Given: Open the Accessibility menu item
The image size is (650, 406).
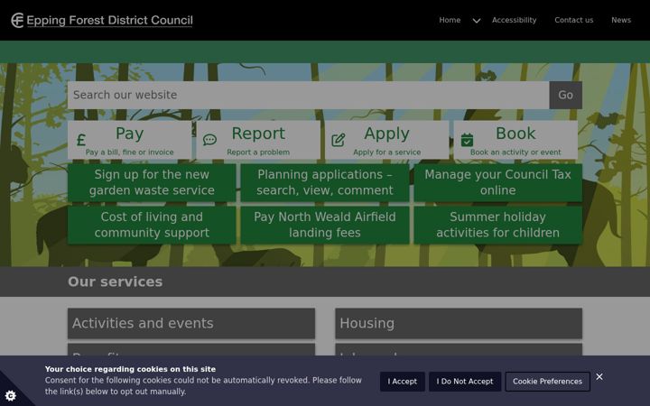Looking at the screenshot, I should pos(514,20).
